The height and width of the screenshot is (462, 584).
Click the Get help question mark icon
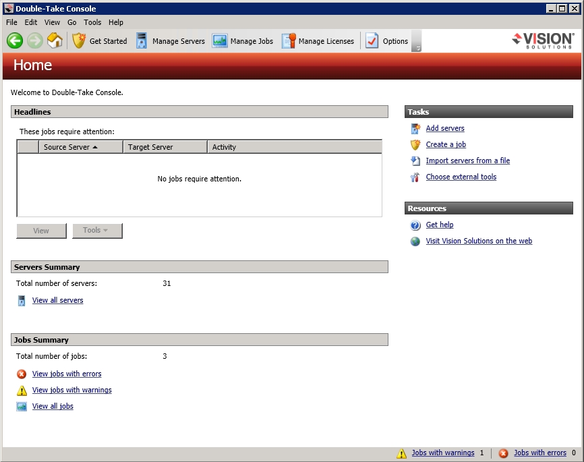pyautogui.click(x=415, y=225)
